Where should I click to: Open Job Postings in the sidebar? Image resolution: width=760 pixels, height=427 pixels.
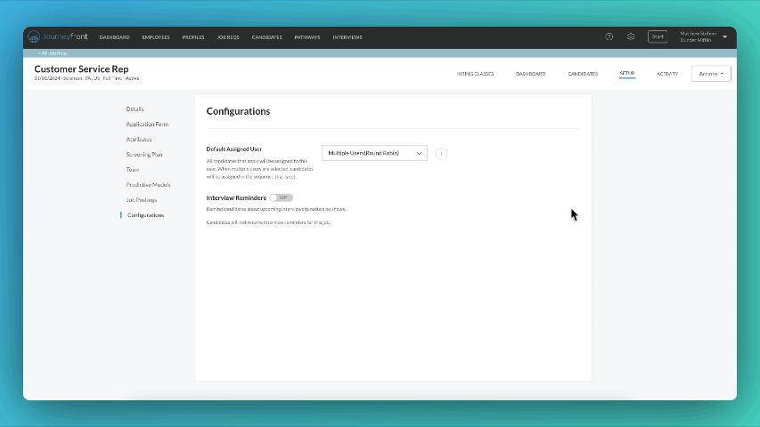coord(143,200)
